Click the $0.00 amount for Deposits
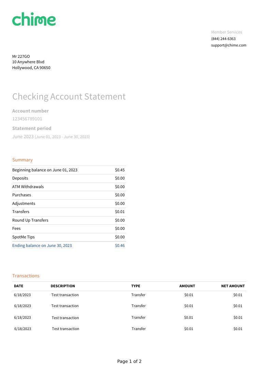Viewport: 259px width, 368px height. point(120,178)
